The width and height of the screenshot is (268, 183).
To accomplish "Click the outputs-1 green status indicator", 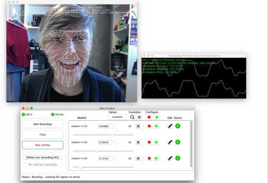I will coord(178,126).
